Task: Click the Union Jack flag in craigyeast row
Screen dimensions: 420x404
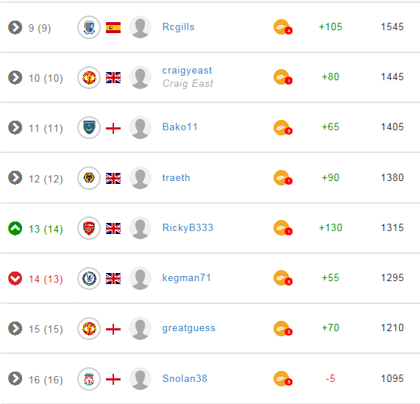Action: click(113, 78)
